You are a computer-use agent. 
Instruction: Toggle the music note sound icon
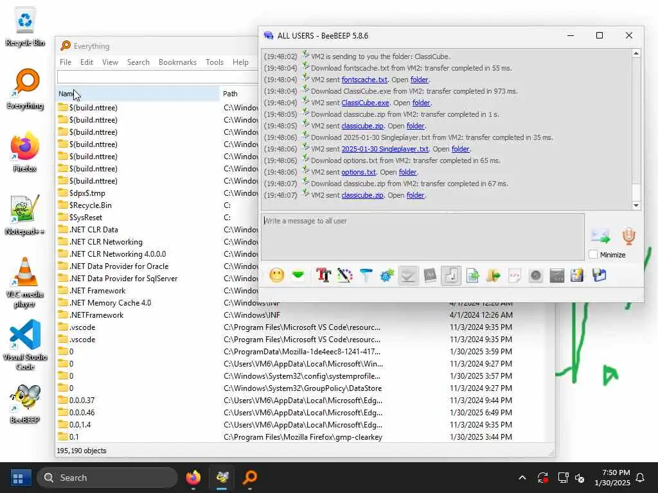(x=451, y=275)
